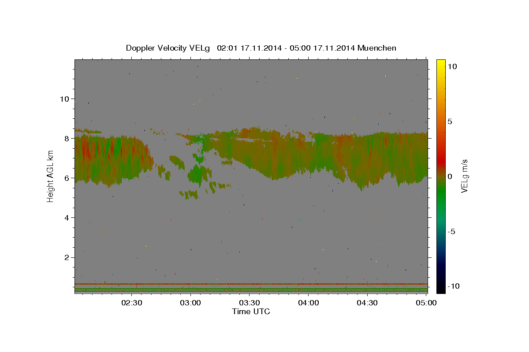
Task: Click the 04:30 time tick label
Action: 367,303
